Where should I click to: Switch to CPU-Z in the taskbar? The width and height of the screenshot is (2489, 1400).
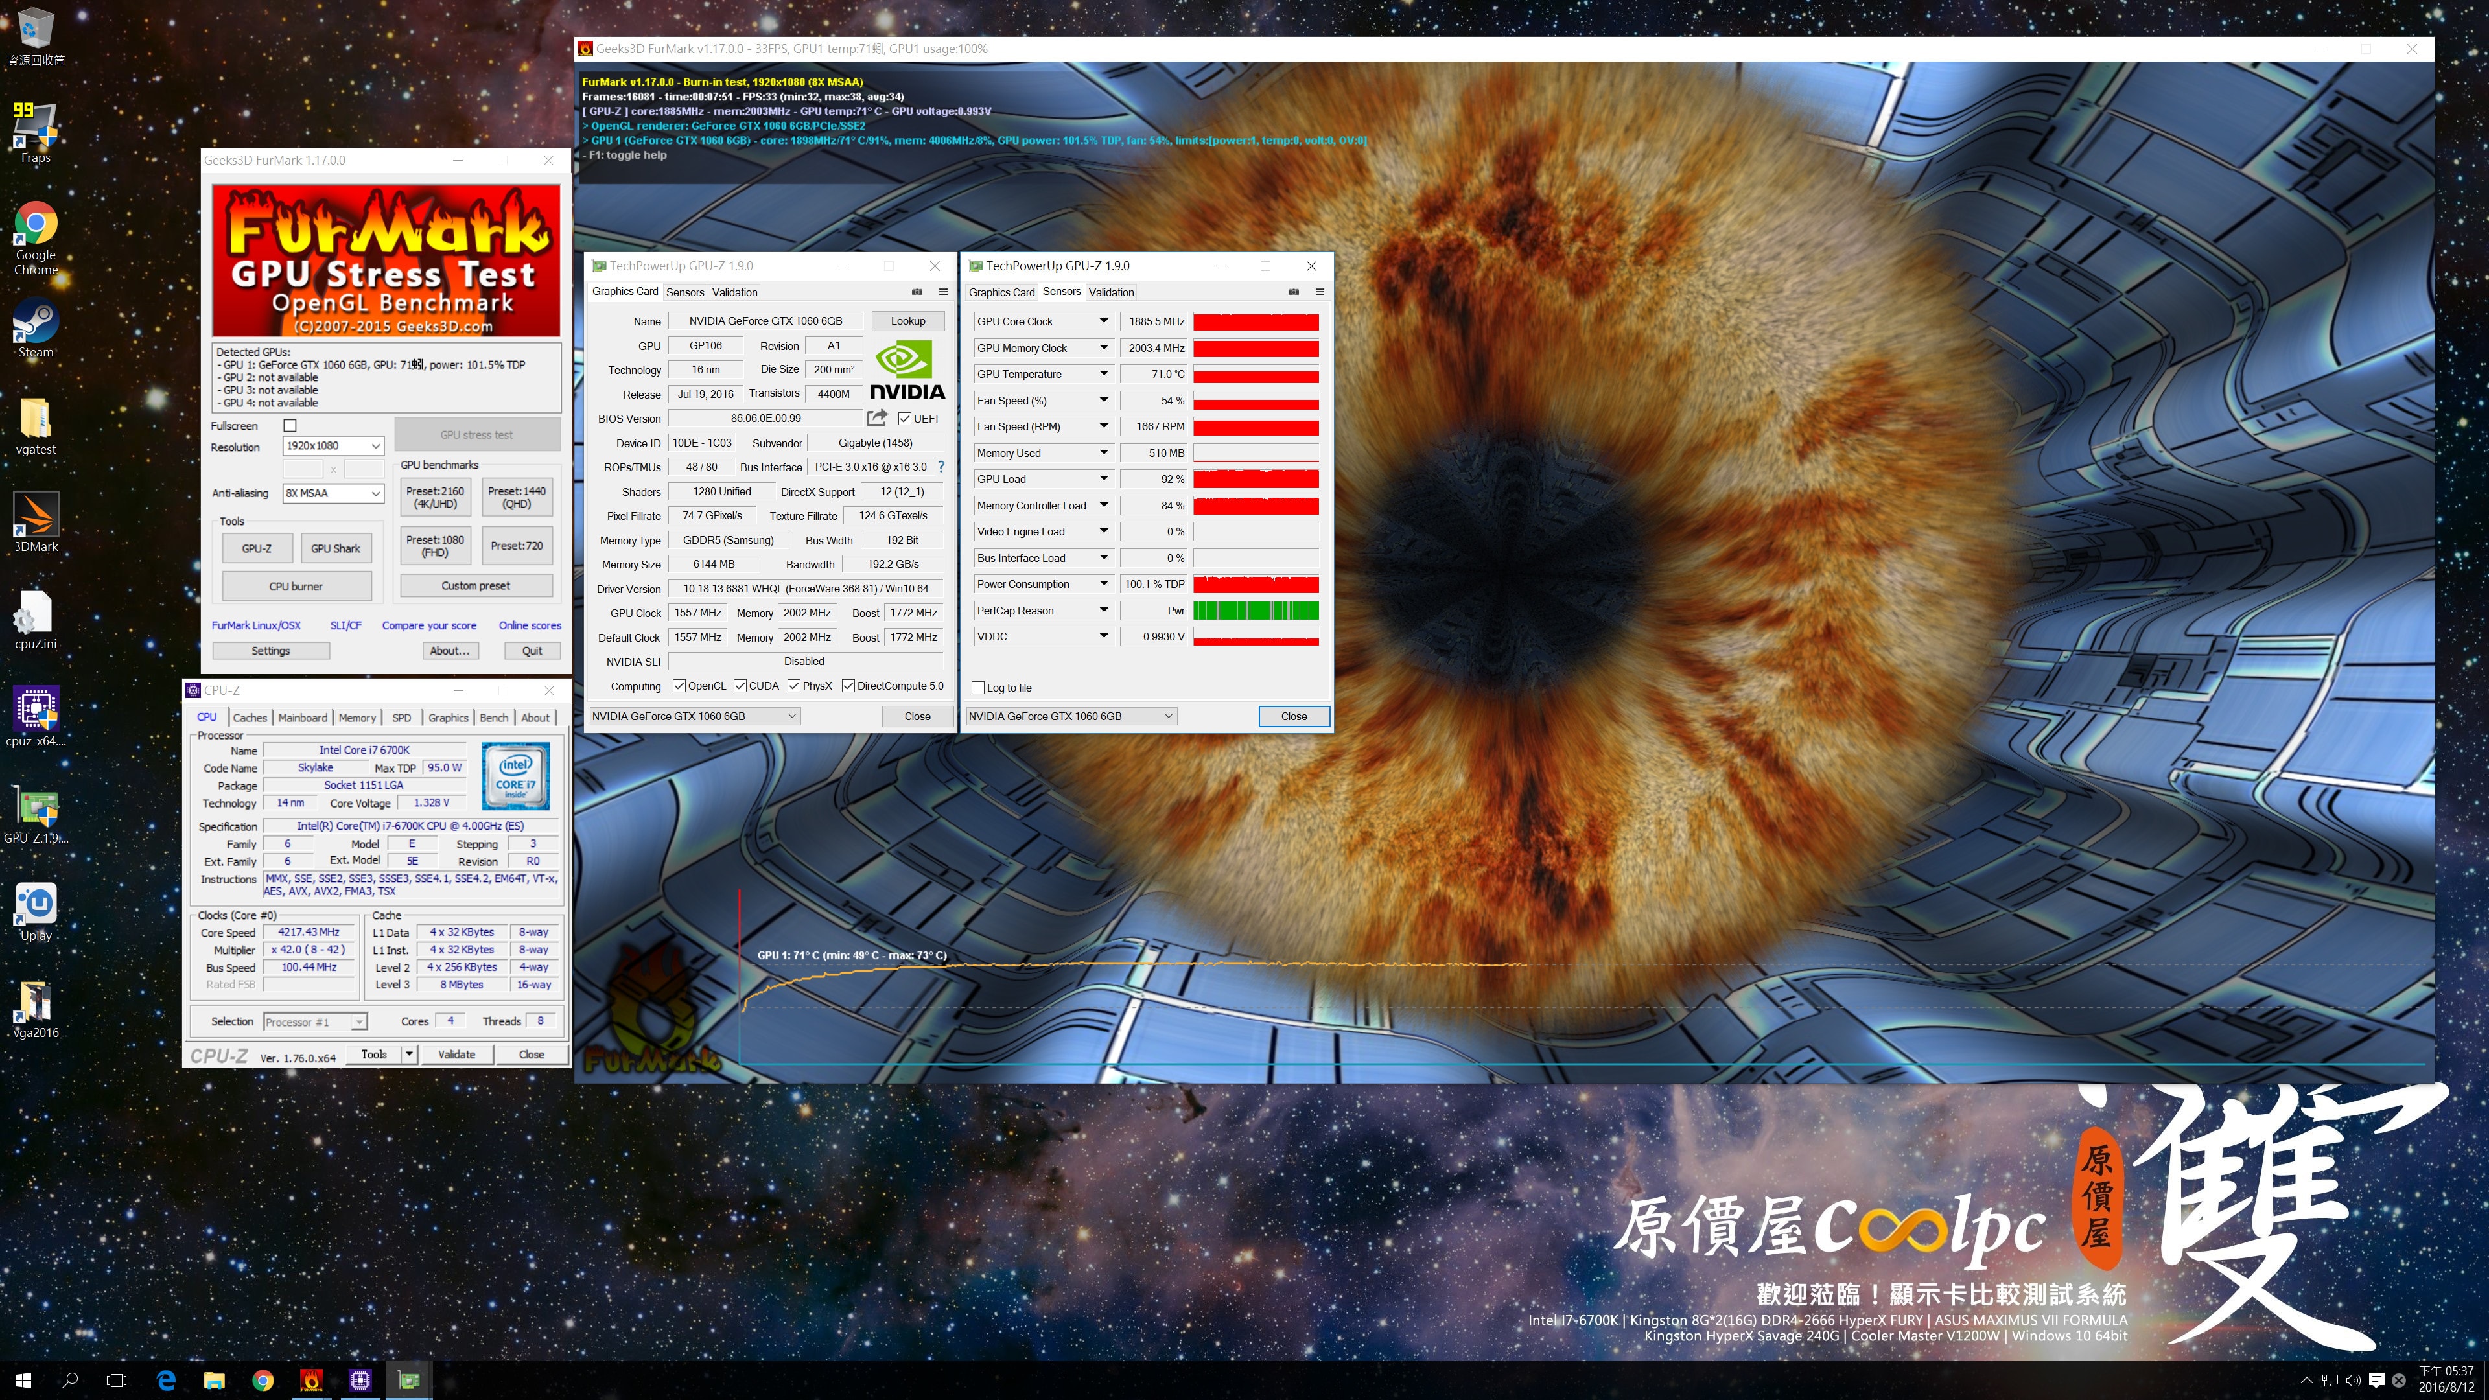360,1381
